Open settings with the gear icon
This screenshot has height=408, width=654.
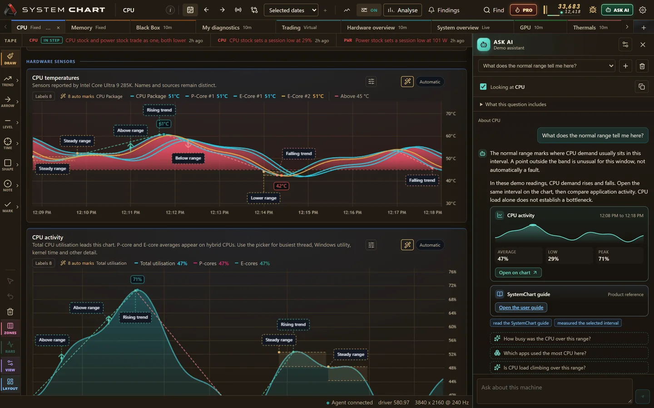[x=643, y=10]
